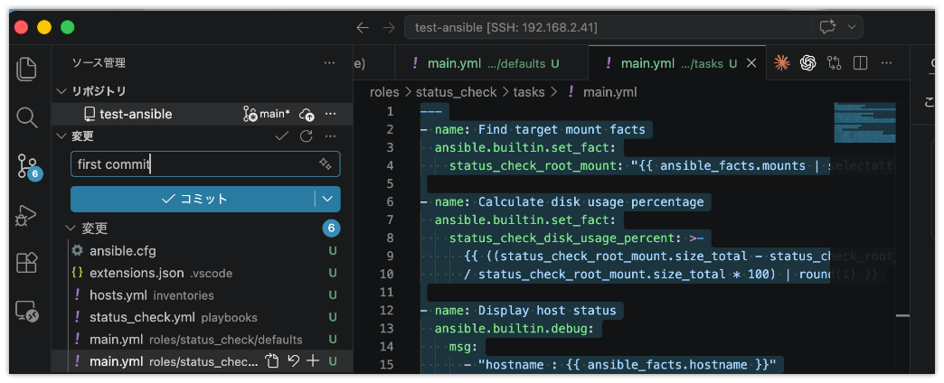Select main.yml roles/status_check/defaults change
Viewport: 944px width, 383px height.
point(203,340)
